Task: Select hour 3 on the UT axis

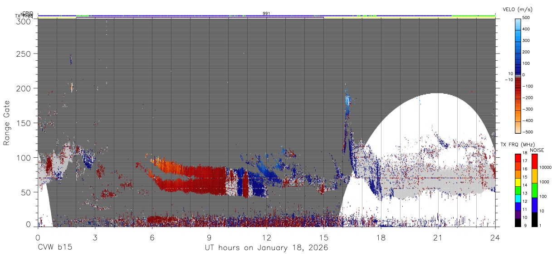Action: (95, 237)
